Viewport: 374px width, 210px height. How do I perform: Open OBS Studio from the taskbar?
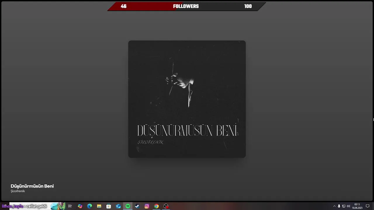point(166,206)
